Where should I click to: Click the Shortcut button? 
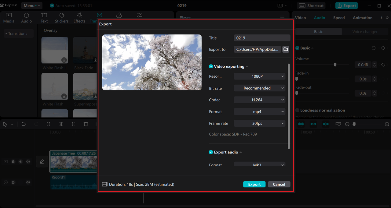(x=311, y=5)
